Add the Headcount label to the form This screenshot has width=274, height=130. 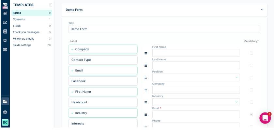tap(103, 102)
